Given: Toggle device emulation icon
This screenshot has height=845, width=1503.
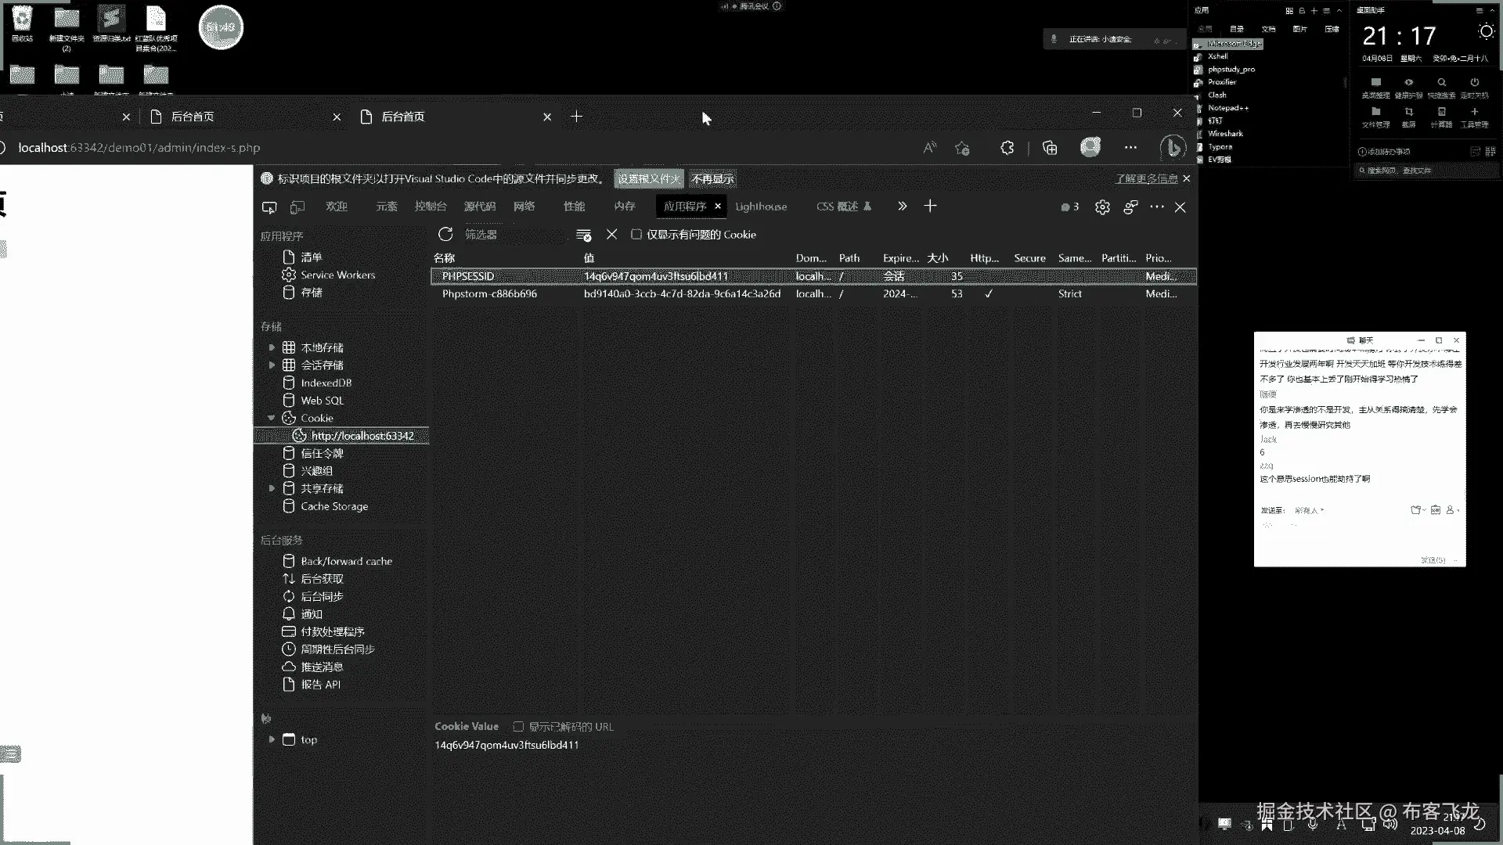Looking at the screenshot, I should click(297, 207).
